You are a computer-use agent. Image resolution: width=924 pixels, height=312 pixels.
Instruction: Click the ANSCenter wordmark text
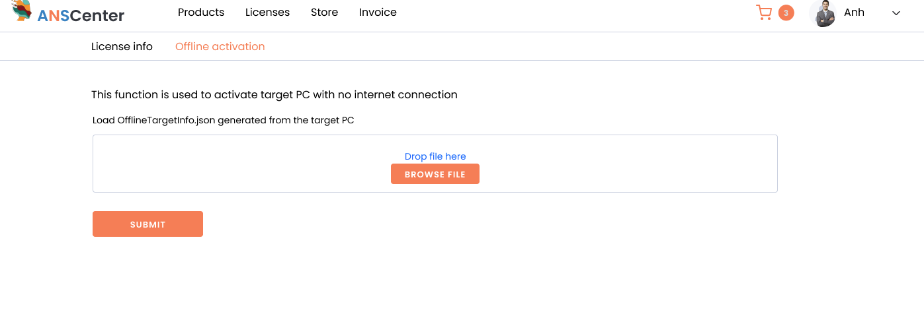pyautogui.click(x=81, y=15)
